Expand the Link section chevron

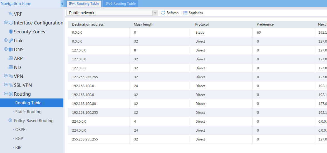pos(6,40)
